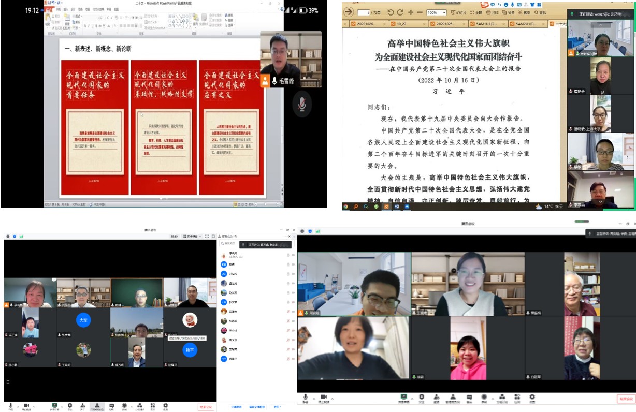Click next page arrow in document viewer
636x412 pixels.
tap(349, 12)
